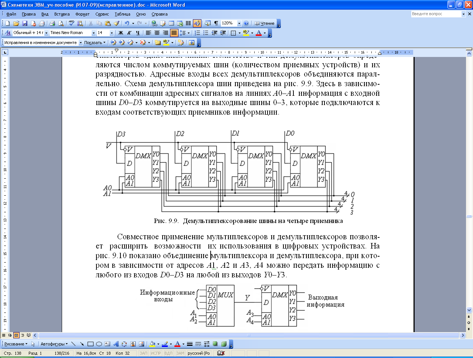This screenshot has width=473, height=358.
Task: Open the Формат menu
Action: point(82,14)
